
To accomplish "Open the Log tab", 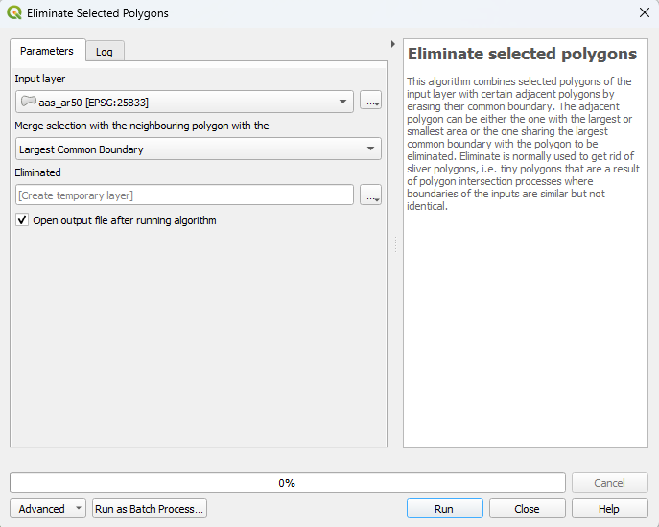I will coord(105,52).
